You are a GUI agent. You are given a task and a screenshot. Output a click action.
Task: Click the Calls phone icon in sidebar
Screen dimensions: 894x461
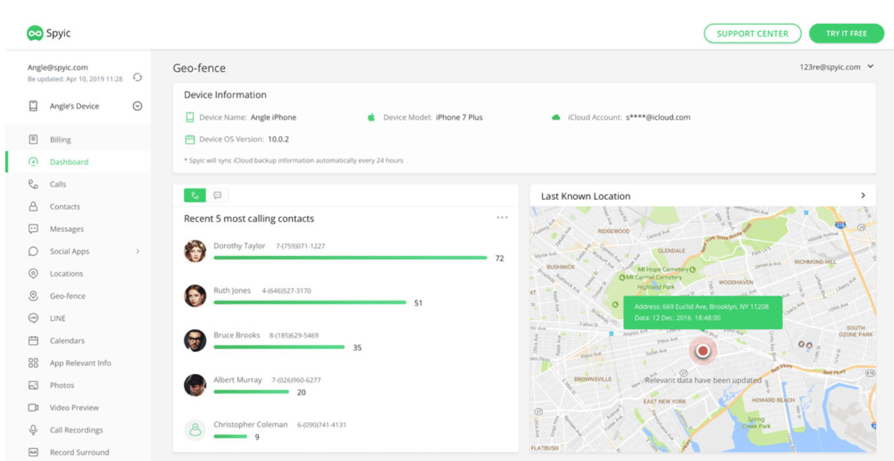click(x=33, y=184)
